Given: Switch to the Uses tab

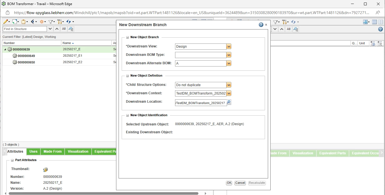Looking at the screenshot, I should click(33, 152).
